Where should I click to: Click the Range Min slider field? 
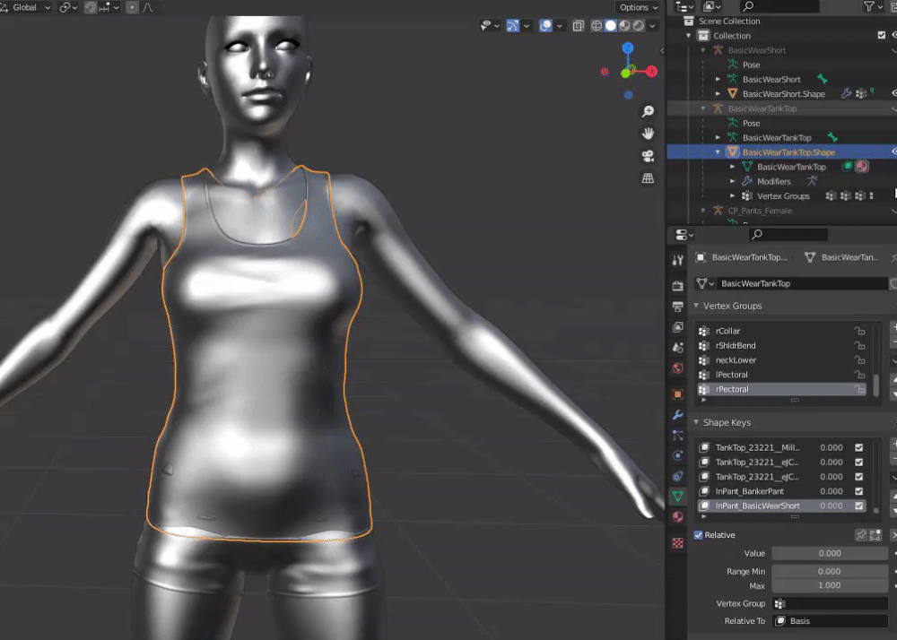tap(830, 572)
